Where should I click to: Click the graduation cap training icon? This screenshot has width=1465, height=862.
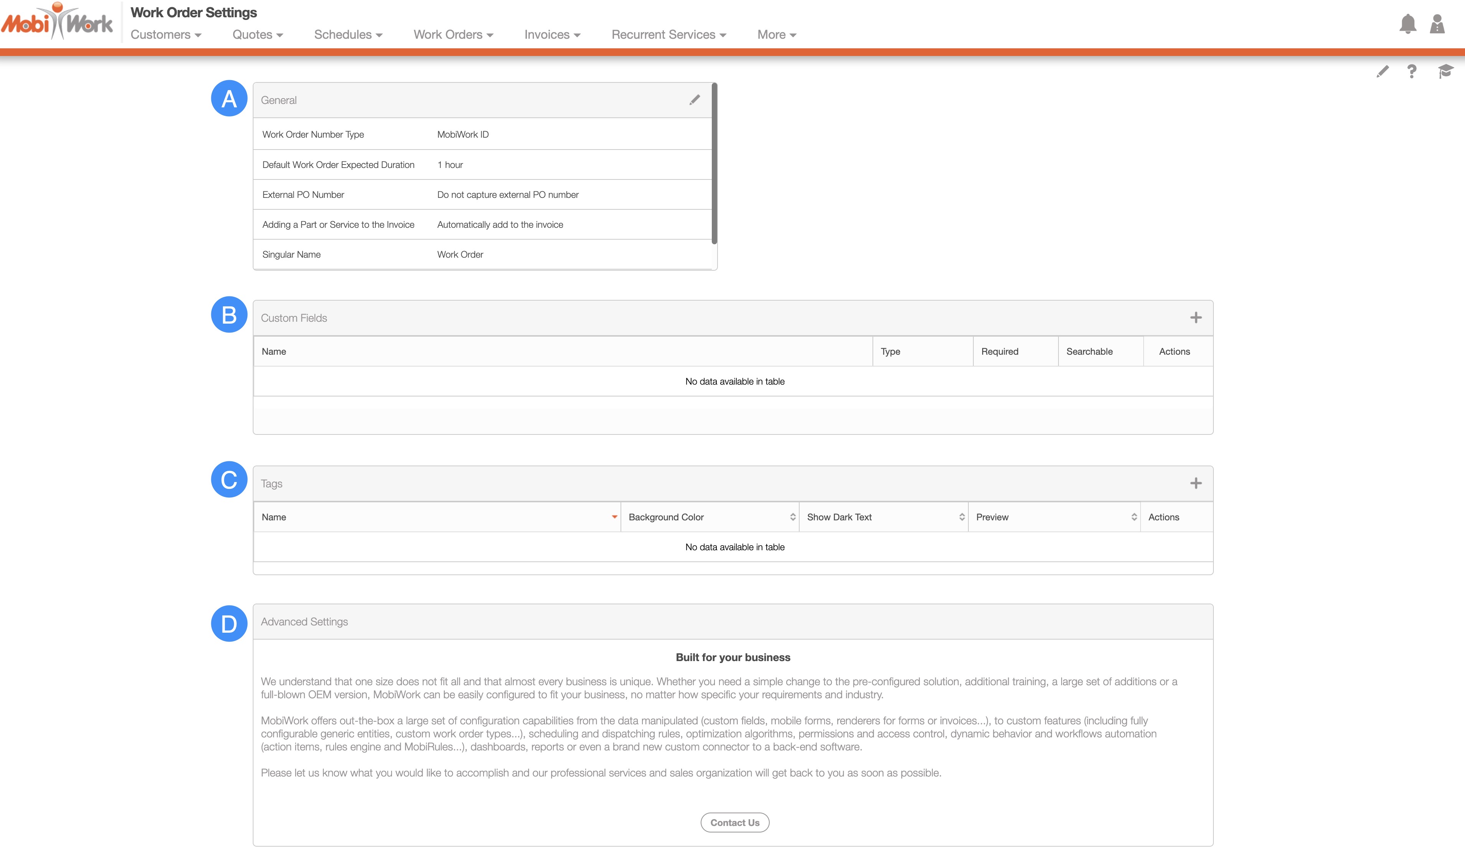point(1445,71)
